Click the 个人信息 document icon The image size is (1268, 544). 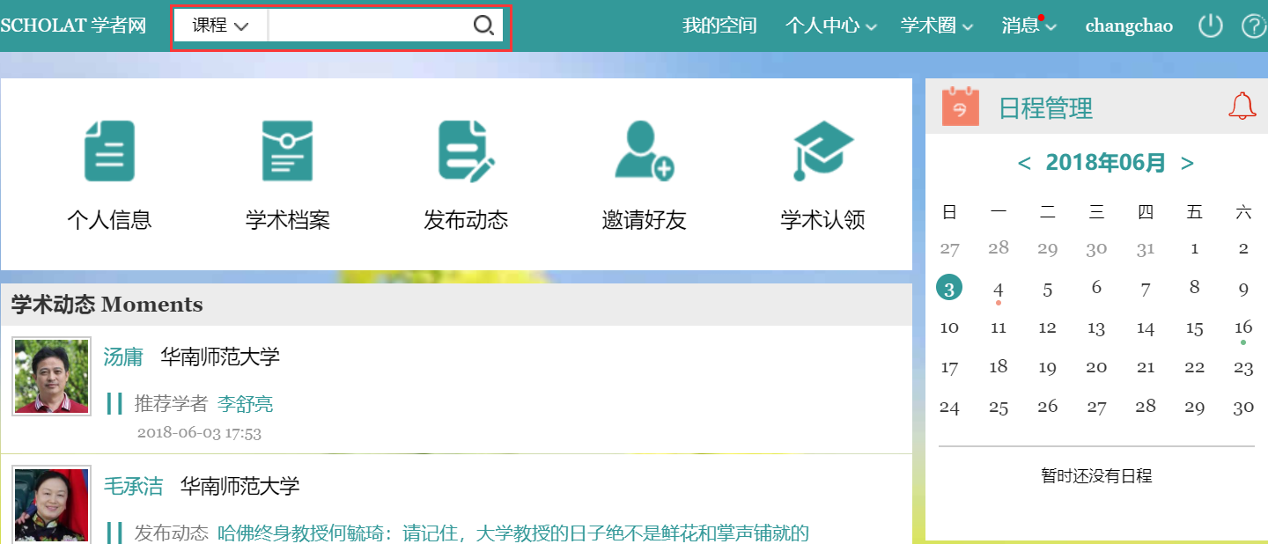pyautogui.click(x=109, y=151)
